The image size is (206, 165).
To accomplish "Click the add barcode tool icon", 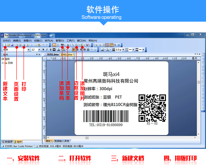I will pyautogui.click(x=62, y=45).
